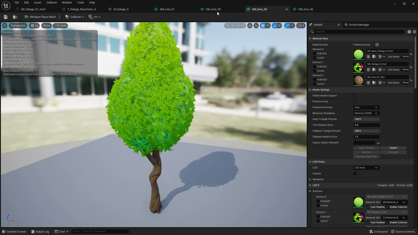This screenshot has height=235, width=418.
Task: Toggle Cast Shadow for Section 0
Action: click(368, 207)
